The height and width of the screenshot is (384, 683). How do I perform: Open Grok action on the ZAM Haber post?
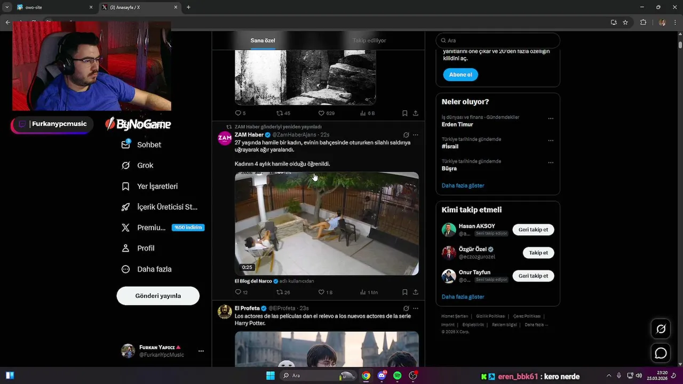point(406,135)
